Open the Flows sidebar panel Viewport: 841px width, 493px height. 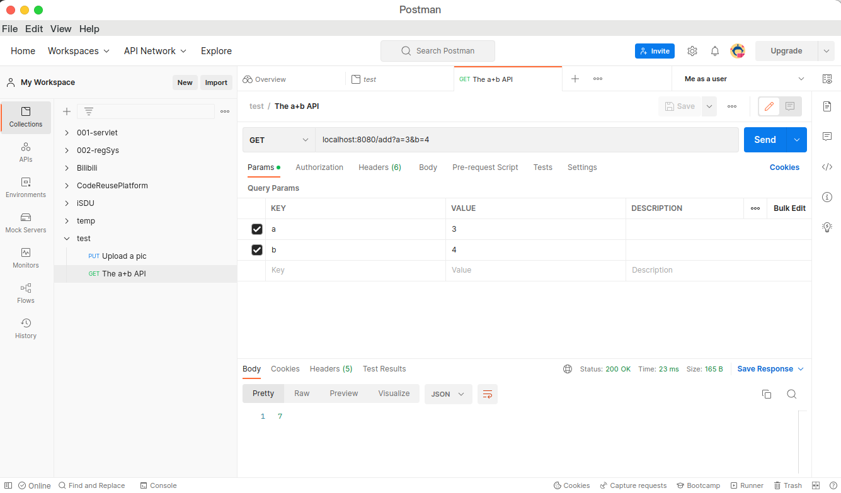tap(26, 293)
